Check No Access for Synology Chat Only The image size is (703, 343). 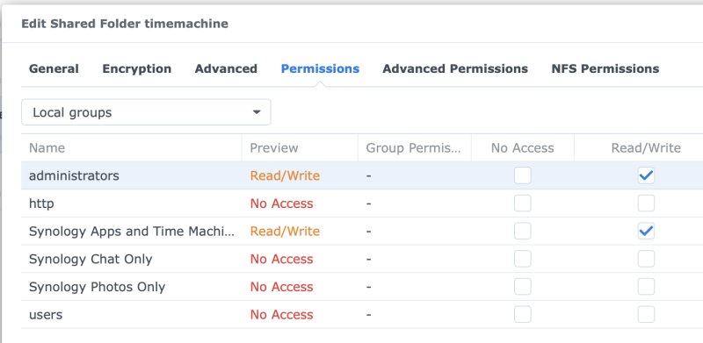point(522,259)
